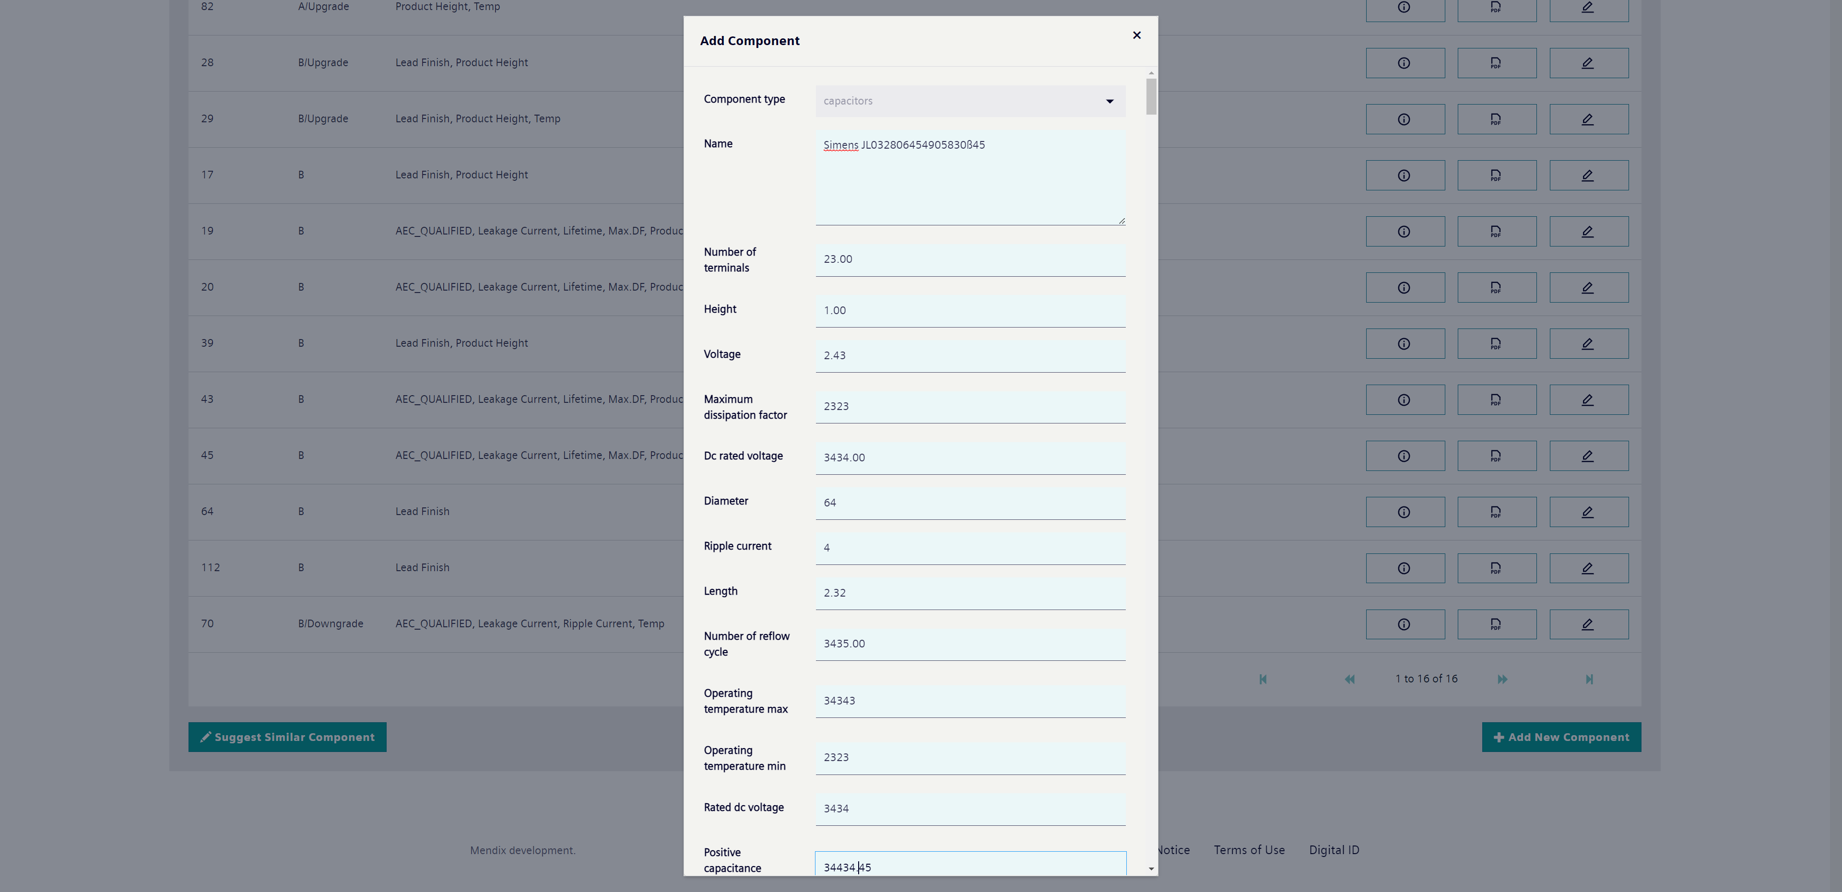Screen dimensions: 1842x892
Task: Go to the next page of results
Action: coord(1502,679)
